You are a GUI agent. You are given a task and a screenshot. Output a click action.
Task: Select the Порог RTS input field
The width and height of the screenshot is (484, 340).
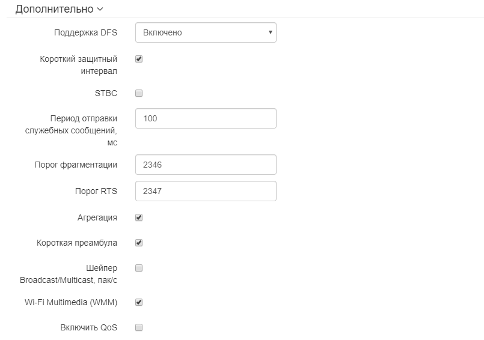[206, 191]
